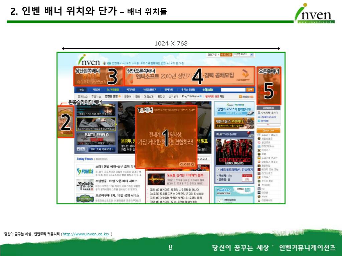The height and width of the screenshot is (256, 342).
Task: Click the right side banner ad (오른쪽배너)
Action: pyautogui.click(x=269, y=86)
